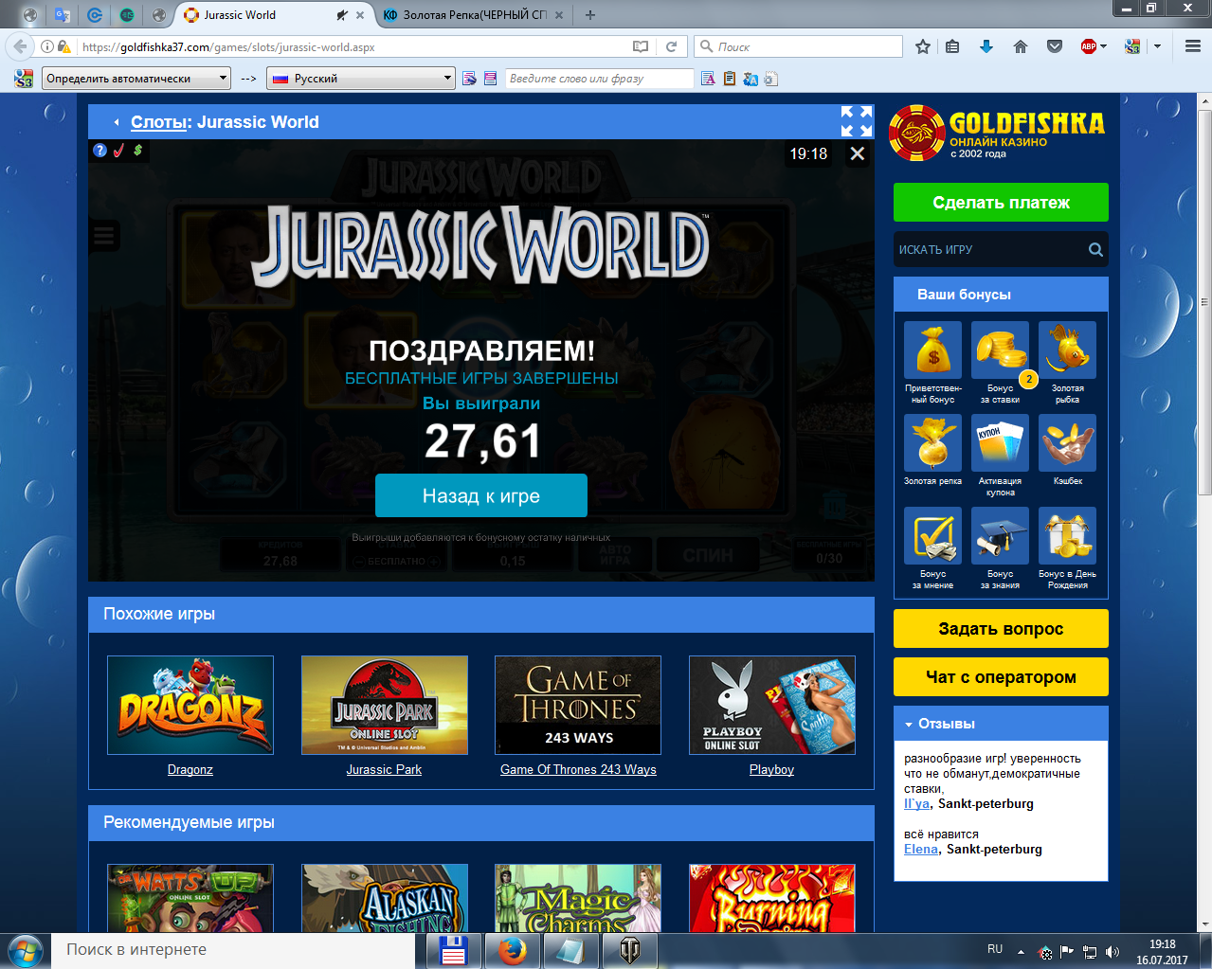The width and height of the screenshot is (1212, 969).
Task: Follow the Слоты breadcrumb link
Action: 158,121
